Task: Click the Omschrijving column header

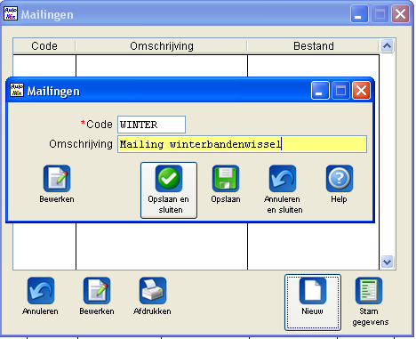Action: 162,46
